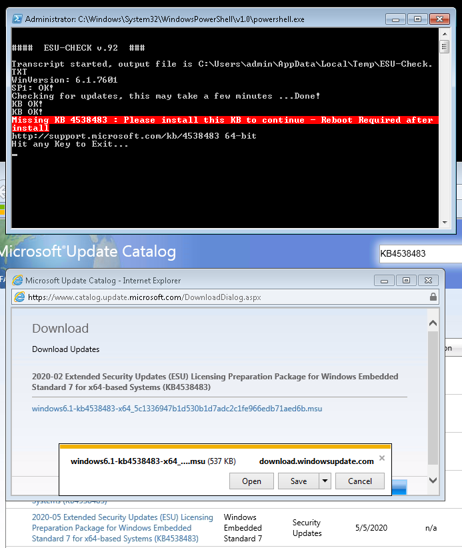Dismiss the download notification bar with X
Image resolution: width=462 pixels, height=548 pixels.
tap(382, 458)
